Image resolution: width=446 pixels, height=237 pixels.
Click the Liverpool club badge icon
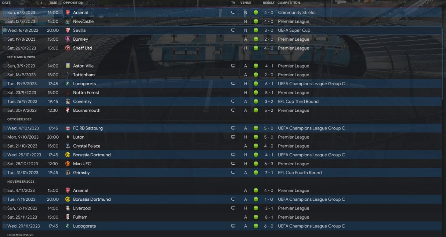coord(68,208)
